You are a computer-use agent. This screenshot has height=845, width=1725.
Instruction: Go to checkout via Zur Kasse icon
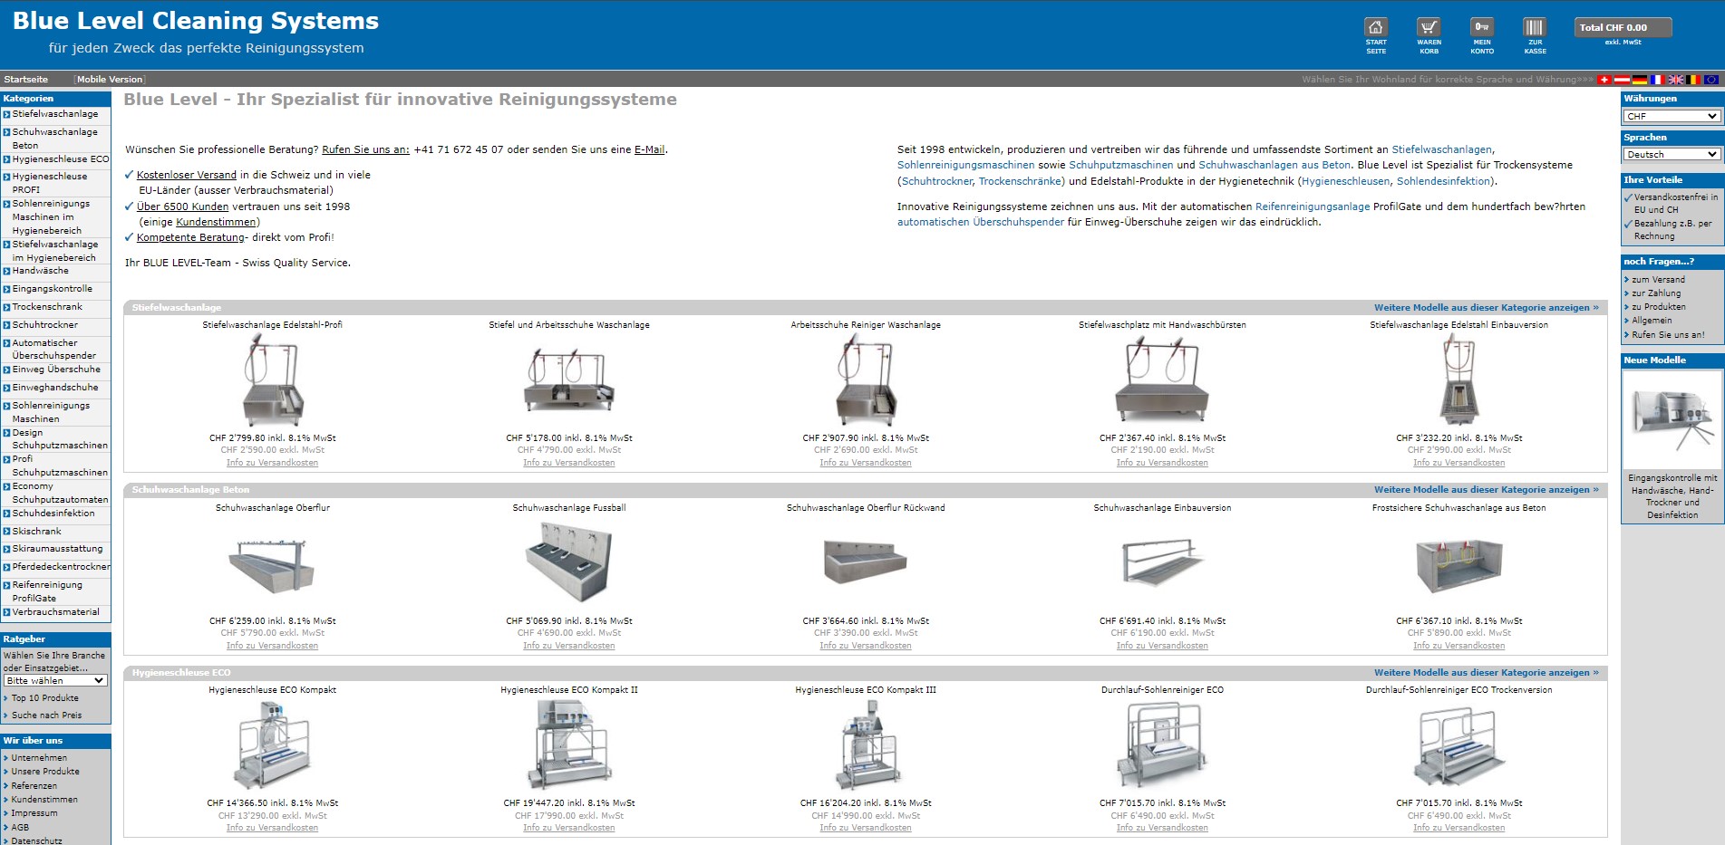pyautogui.click(x=1535, y=28)
